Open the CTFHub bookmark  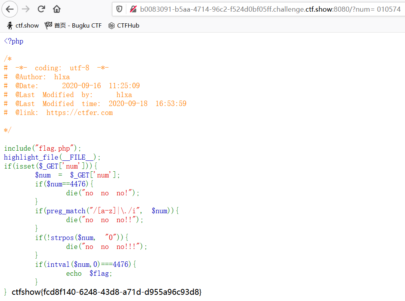(x=124, y=26)
